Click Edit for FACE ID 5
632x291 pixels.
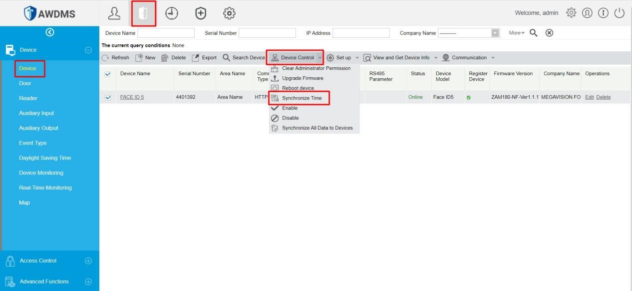pos(589,97)
